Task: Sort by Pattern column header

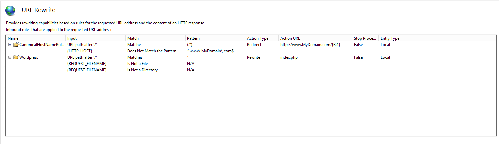Action: (x=215, y=38)
